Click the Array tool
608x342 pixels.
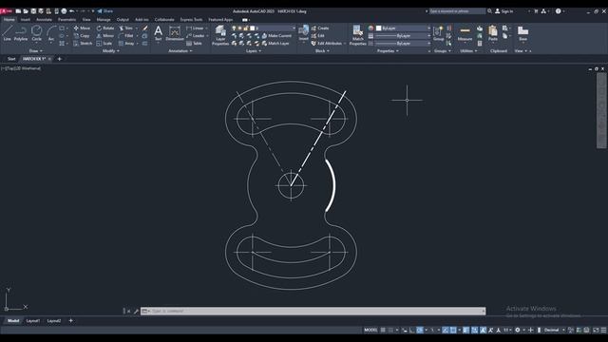click(x=126, y=44)
